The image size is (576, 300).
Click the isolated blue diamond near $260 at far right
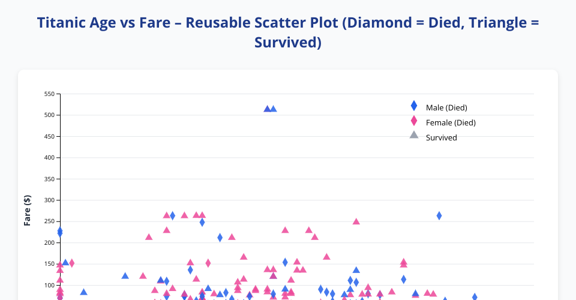[439, 215]
